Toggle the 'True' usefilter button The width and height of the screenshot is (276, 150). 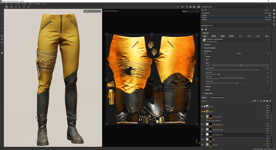point(240,65)
